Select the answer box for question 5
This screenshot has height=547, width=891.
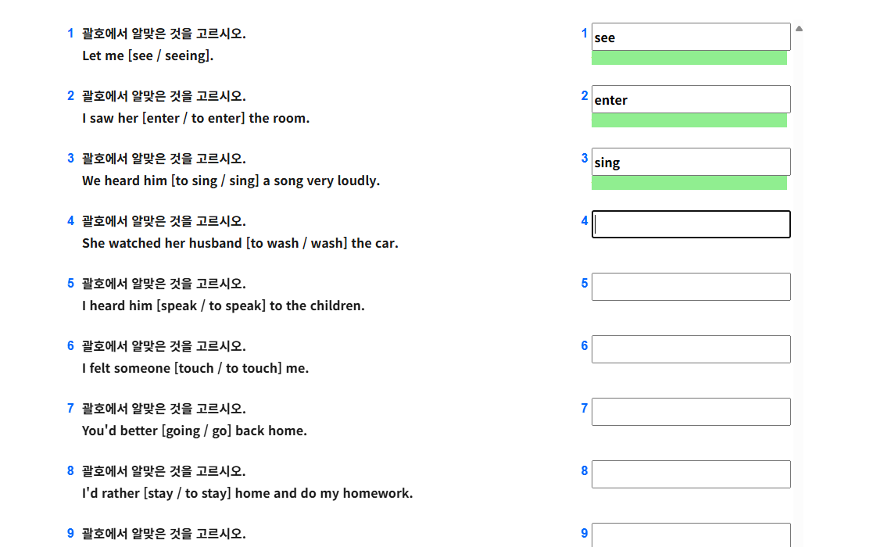click(691, 287)
